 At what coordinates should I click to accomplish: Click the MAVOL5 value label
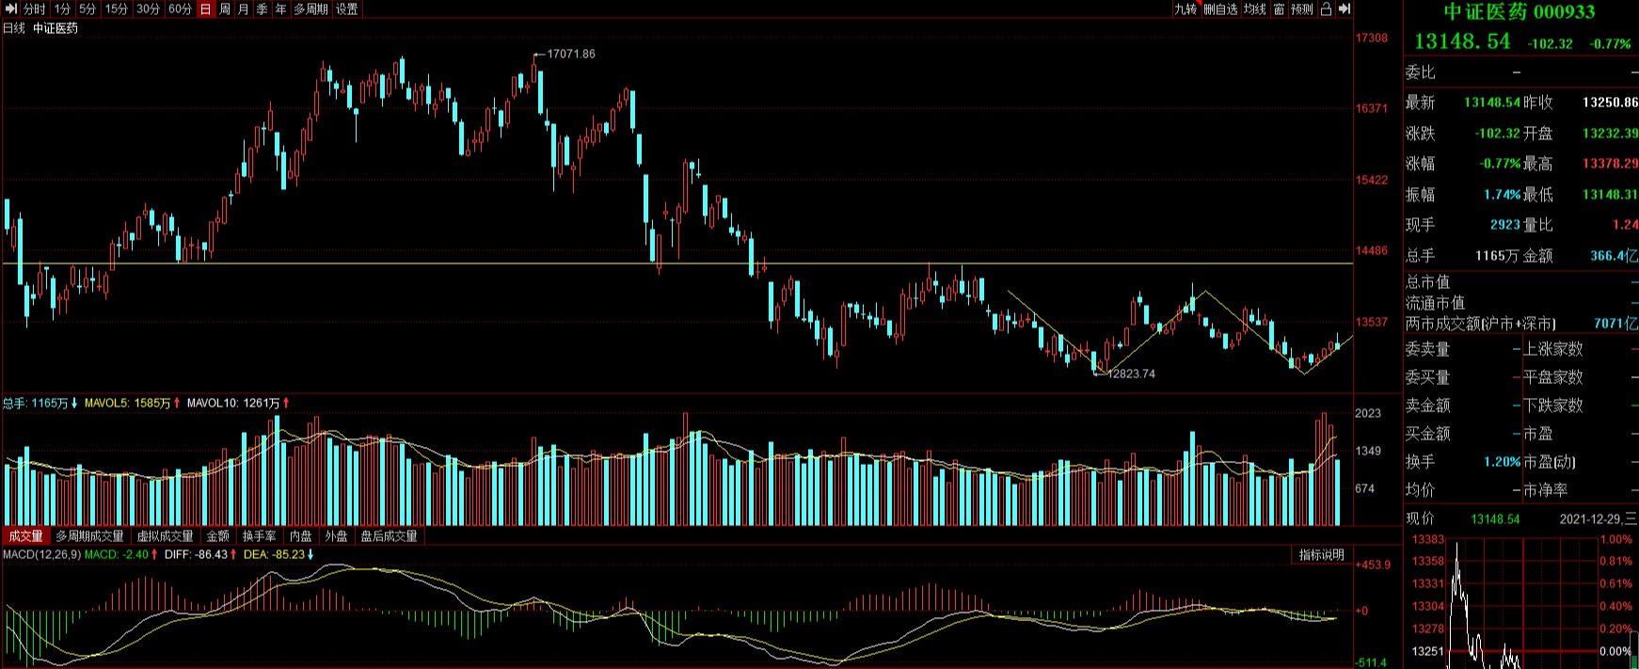click(128, 403)
